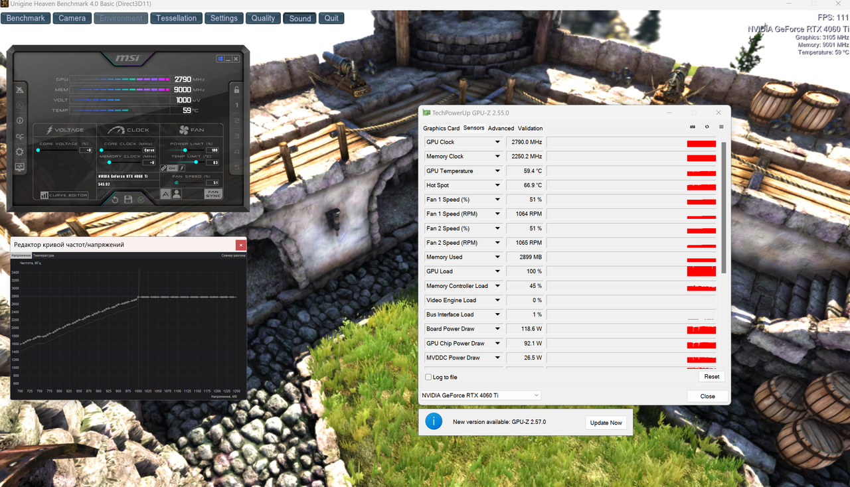
Task: Click Afterburner power limit slider handle
Action: 185,150
